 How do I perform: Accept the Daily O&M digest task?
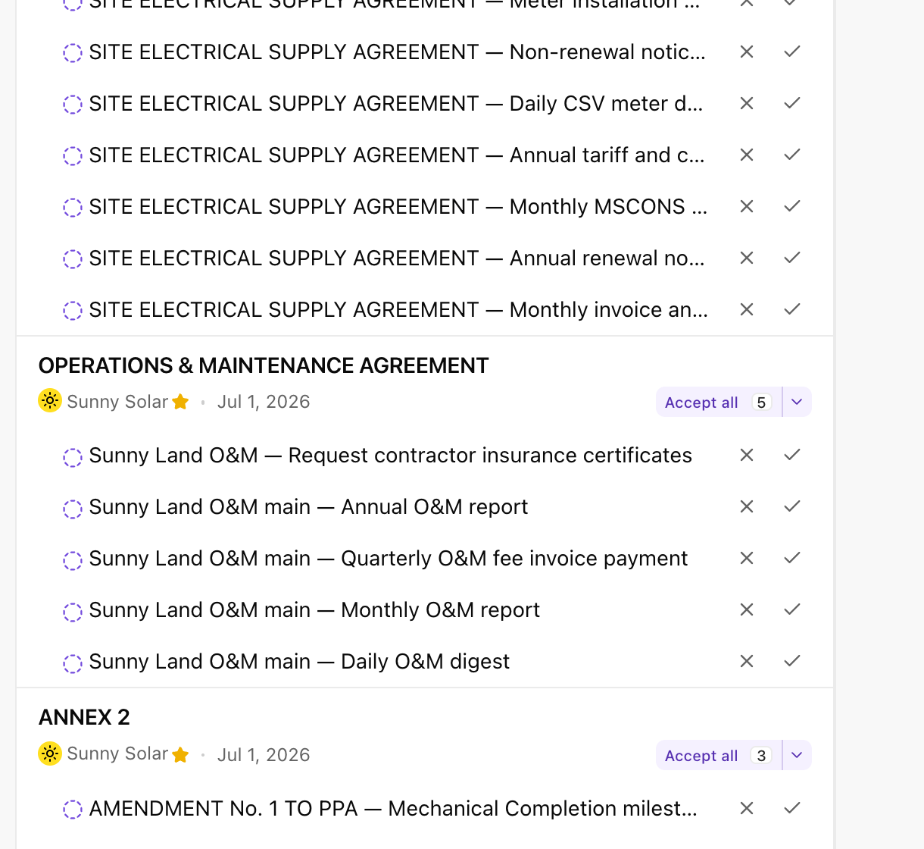coord(792,661)
